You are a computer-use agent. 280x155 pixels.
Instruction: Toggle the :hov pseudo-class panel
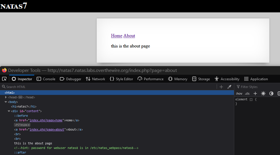[x=239, y=93]
